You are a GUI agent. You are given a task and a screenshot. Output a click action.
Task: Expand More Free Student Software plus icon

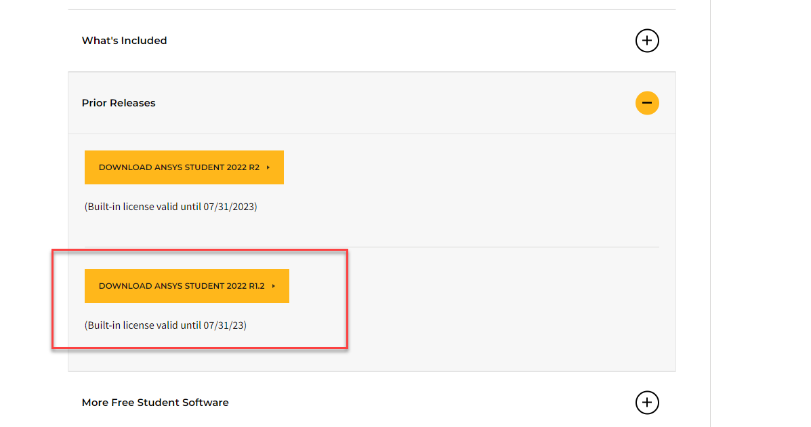coord(647,402)
